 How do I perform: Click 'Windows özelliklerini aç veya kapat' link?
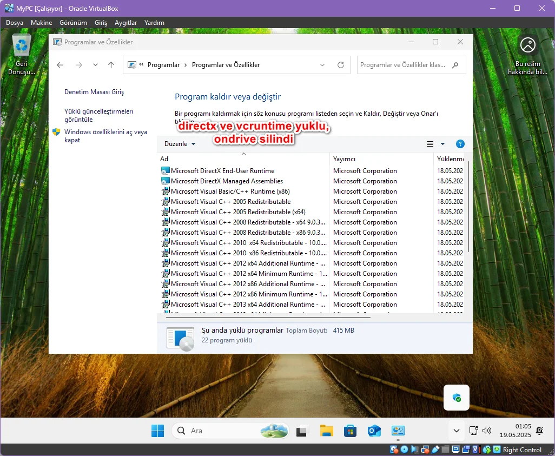pyautogui.click(x=105, y=136)
